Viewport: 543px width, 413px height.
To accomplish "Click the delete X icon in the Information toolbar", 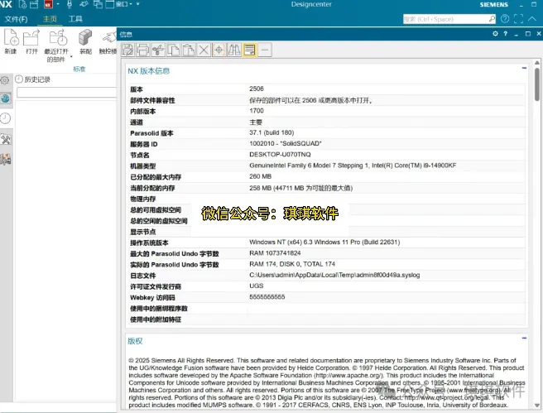I will pos(204,50).
